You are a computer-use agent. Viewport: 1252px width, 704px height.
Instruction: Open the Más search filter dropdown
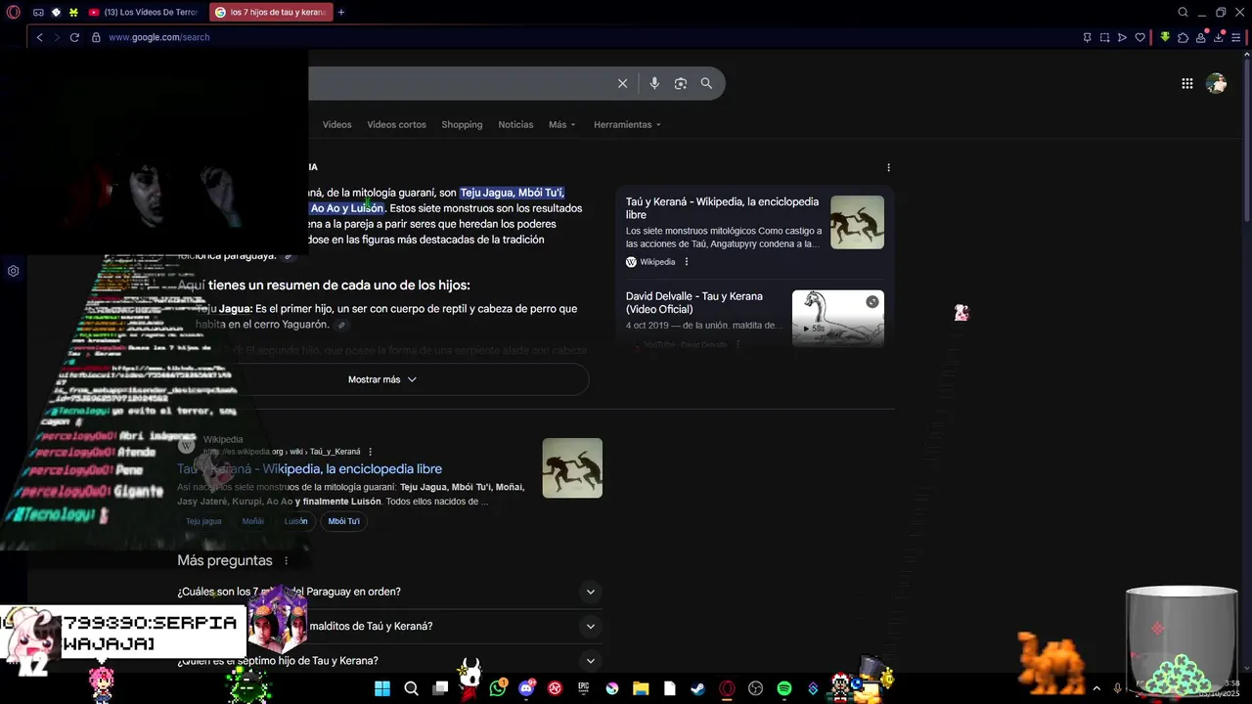click(x=561, y=124)
